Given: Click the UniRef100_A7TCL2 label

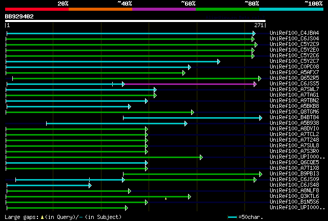Looking at the screenshot, I should 294,135.
